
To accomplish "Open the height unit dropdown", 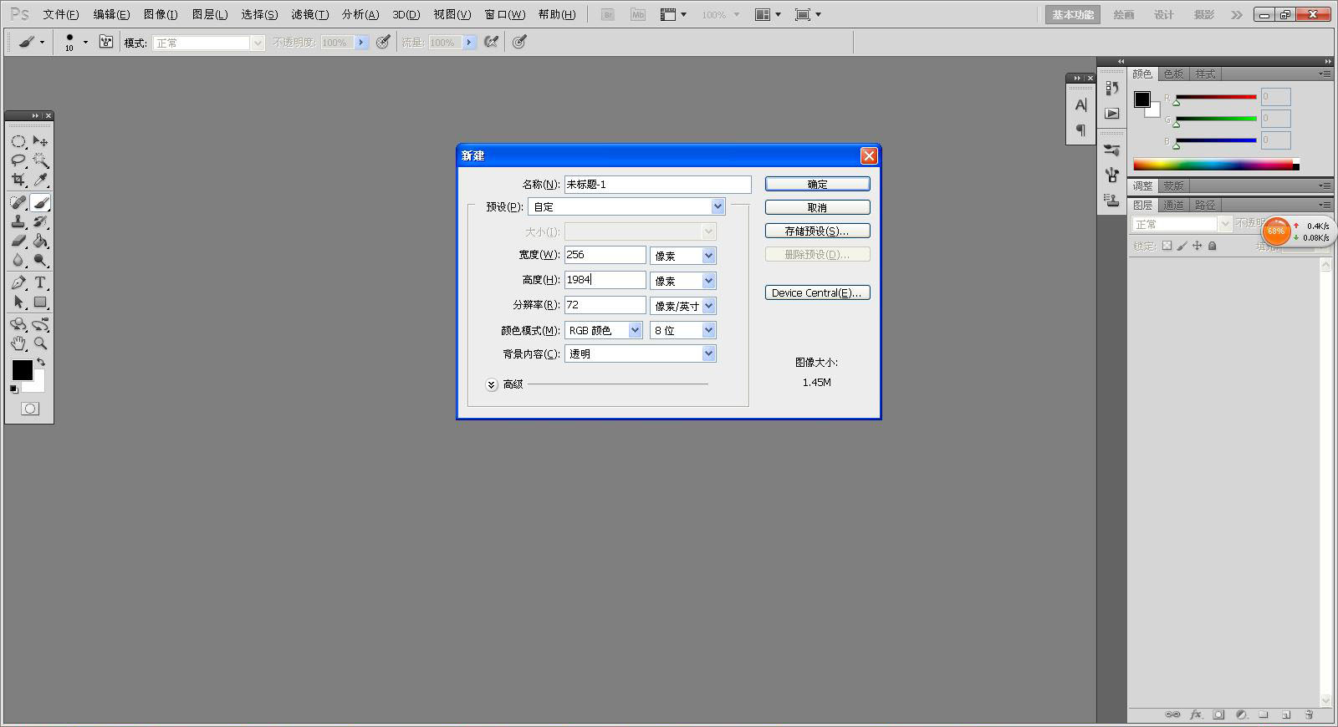I will [x=683, y=281].
